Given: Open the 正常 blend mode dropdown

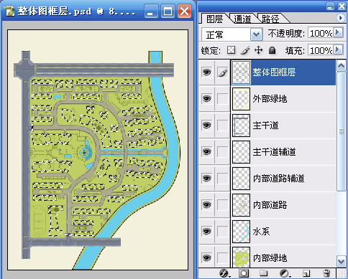Looking at the screenshot, I should [256, 34].
